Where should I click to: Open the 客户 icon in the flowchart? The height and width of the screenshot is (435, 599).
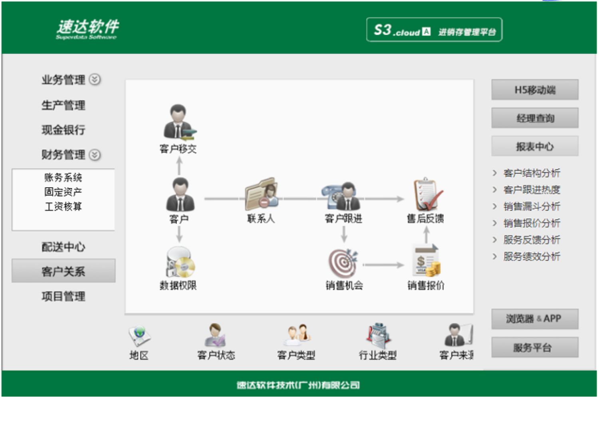coord(180,195)
